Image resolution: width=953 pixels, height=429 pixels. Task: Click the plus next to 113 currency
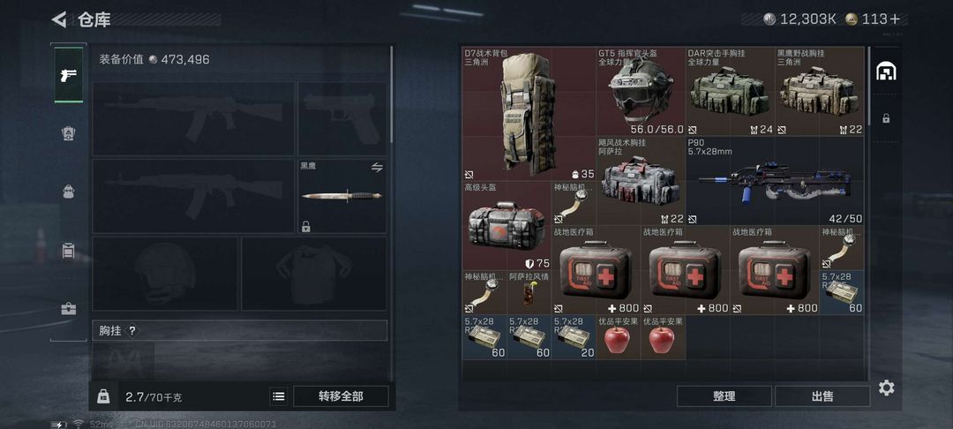click(x=895, y=19)
